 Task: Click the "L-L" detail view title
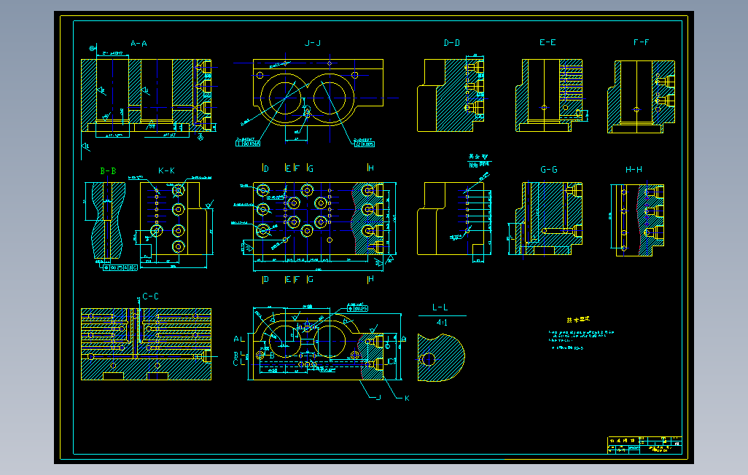[440, 307]
